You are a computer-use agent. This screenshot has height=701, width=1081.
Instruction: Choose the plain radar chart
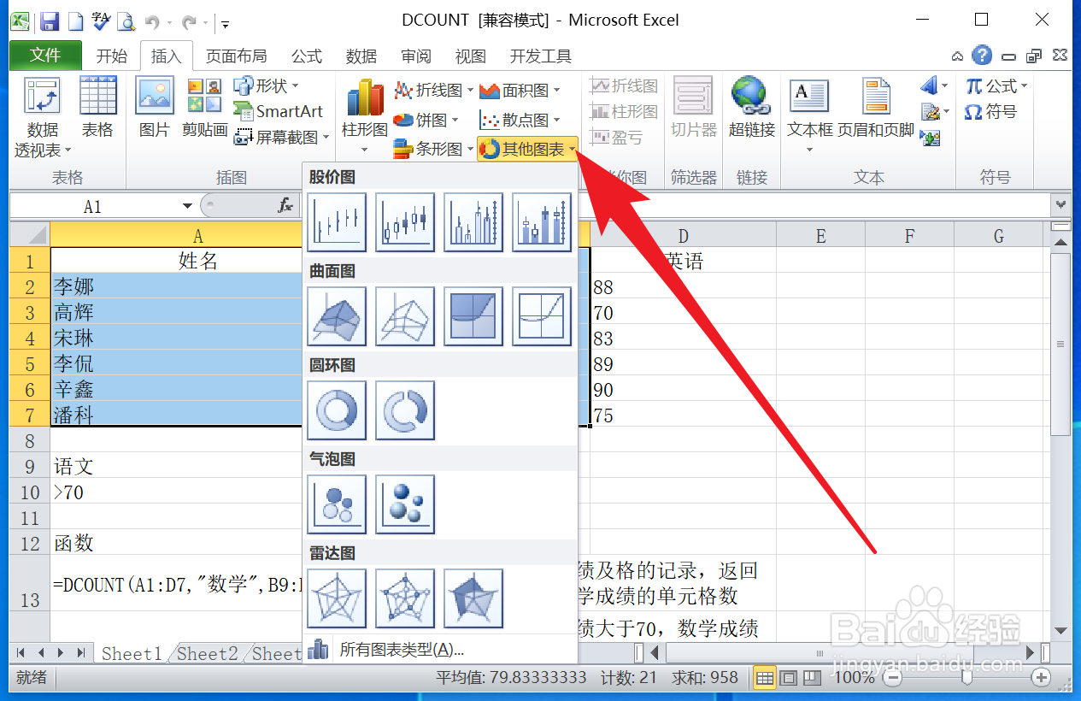(337, 598)
